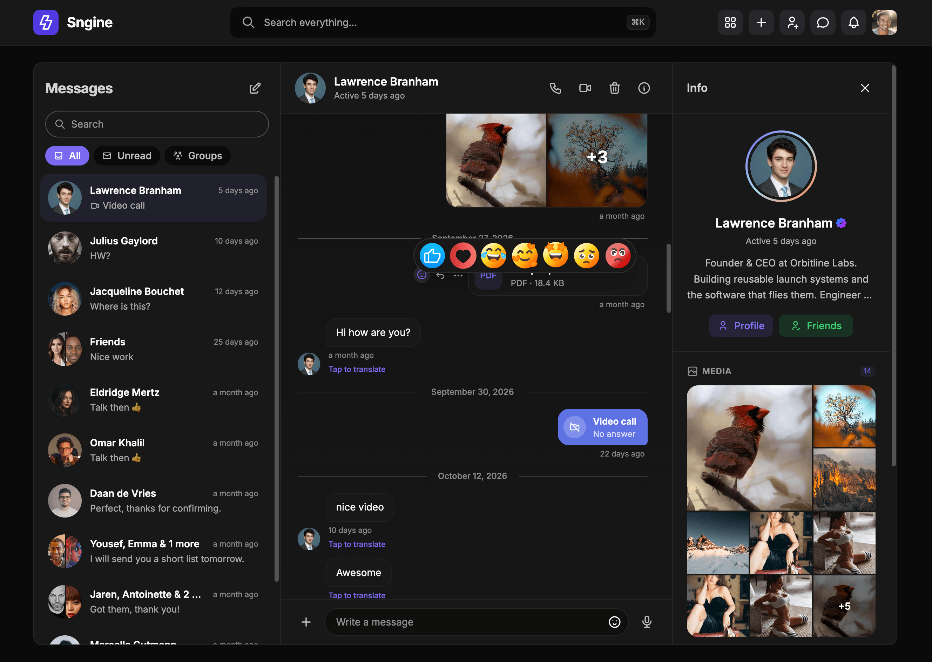
Task: Switch to the Groups filter tab
Action: (198, 156)
